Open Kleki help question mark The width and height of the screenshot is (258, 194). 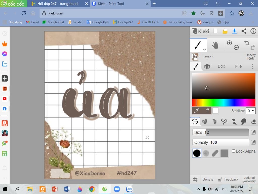click(x=253, y=31)
